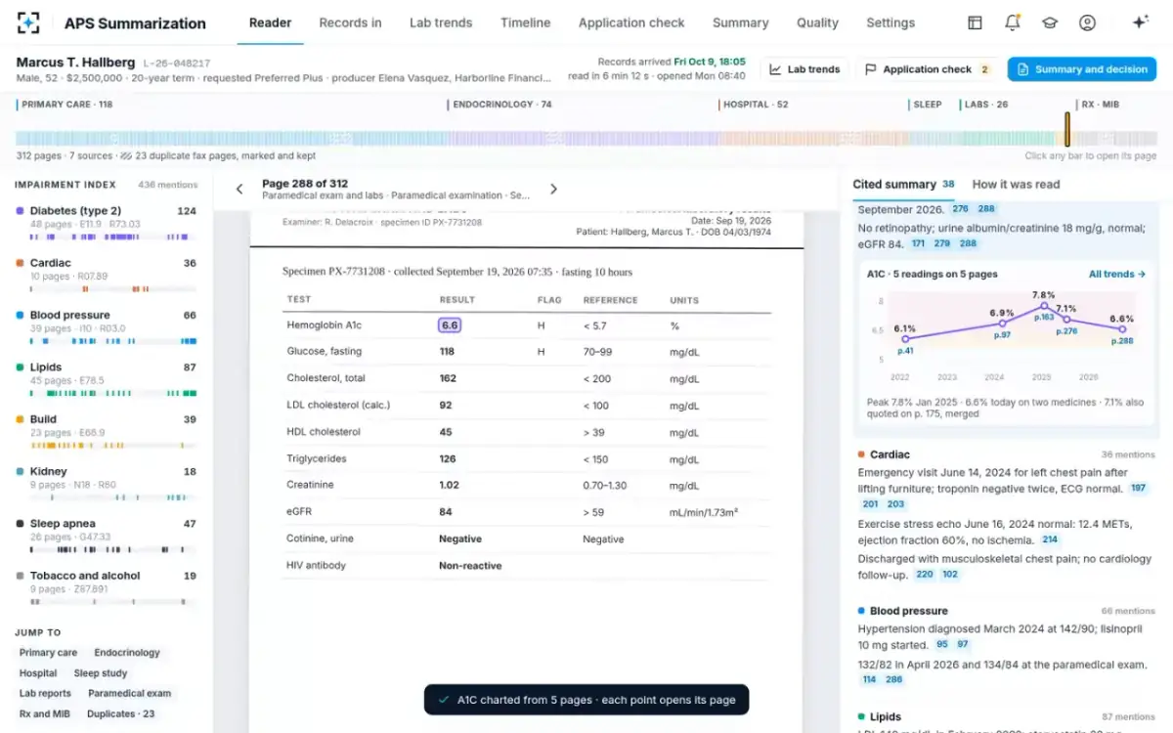
Task: Open the sparkle AI assistant icon
Action: tap(1140, 22)
